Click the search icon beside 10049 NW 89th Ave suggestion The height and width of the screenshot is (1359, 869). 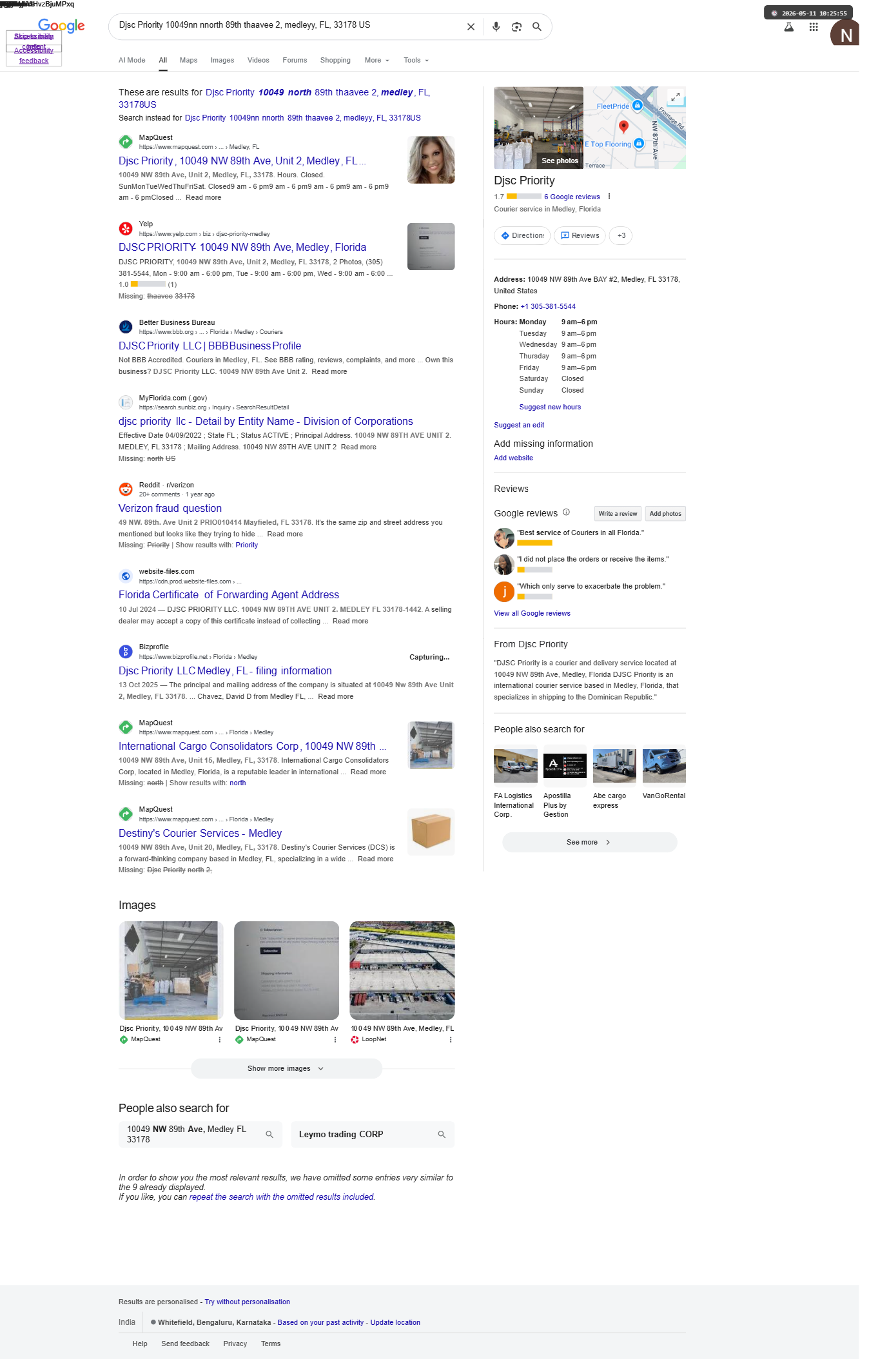[x=269, y=1135]
